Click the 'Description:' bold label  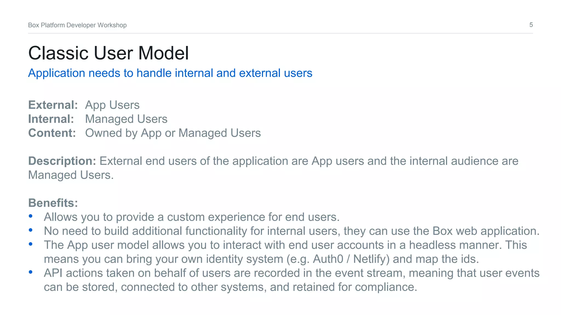tap(62, 161)
